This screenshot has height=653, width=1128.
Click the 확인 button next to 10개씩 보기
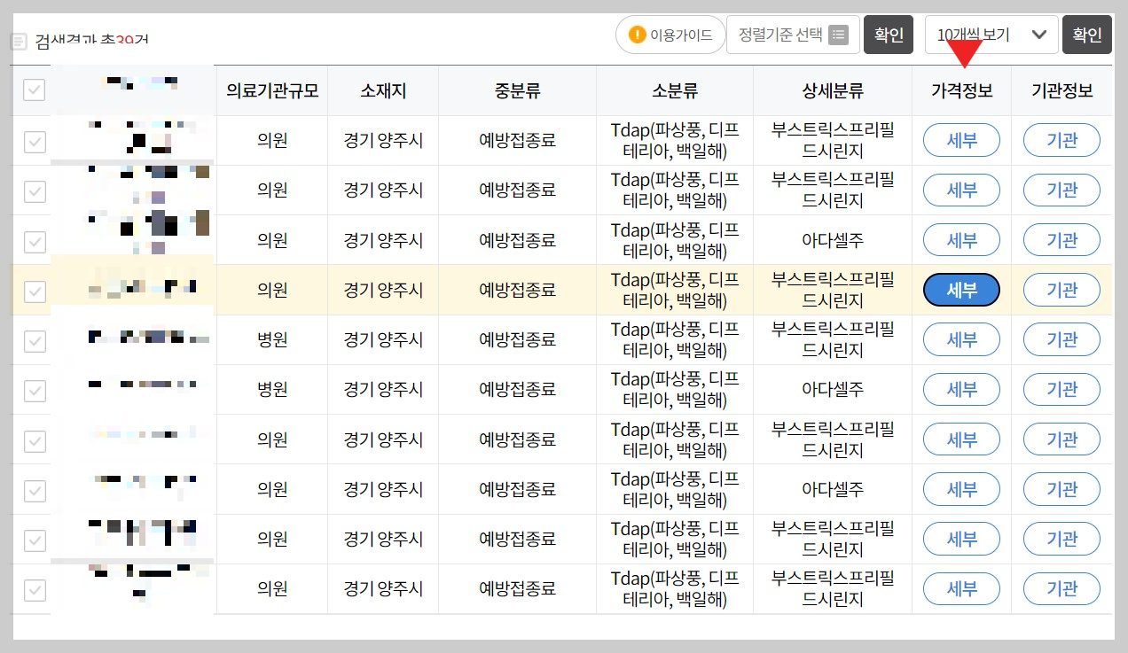click(x=1087, y=35)
